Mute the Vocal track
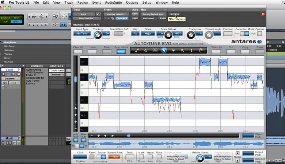Viewport: 285px width, 164px height. point(18,74)
